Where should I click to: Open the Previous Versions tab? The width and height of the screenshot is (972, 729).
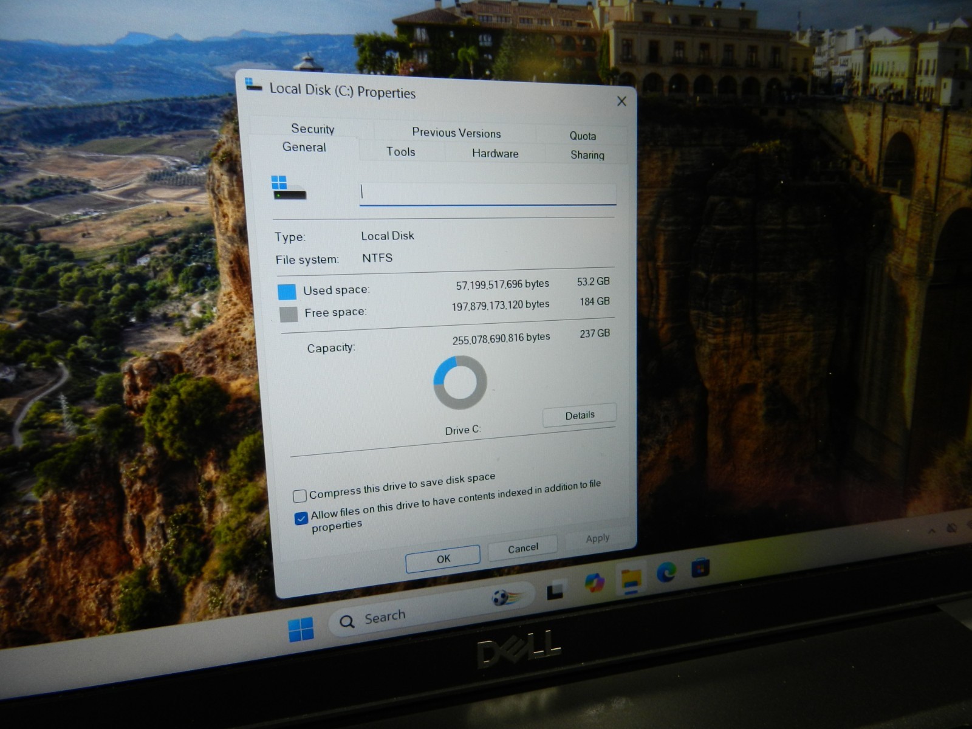coord(456,133)
